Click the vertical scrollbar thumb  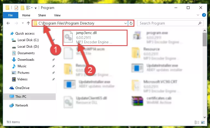(x=205, y=39)
